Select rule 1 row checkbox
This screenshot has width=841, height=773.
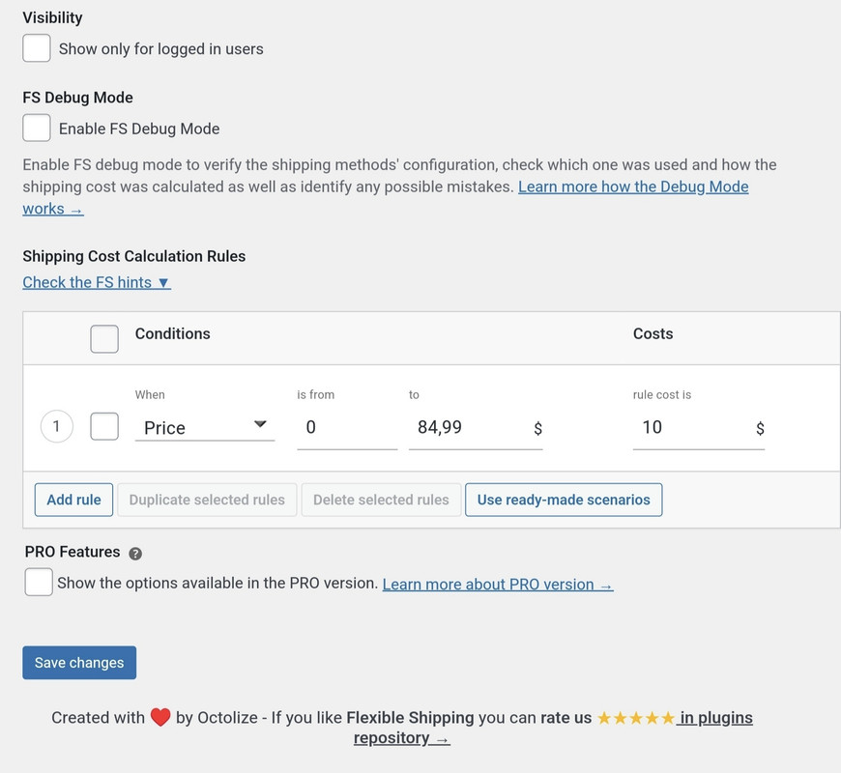coord(104,426)
